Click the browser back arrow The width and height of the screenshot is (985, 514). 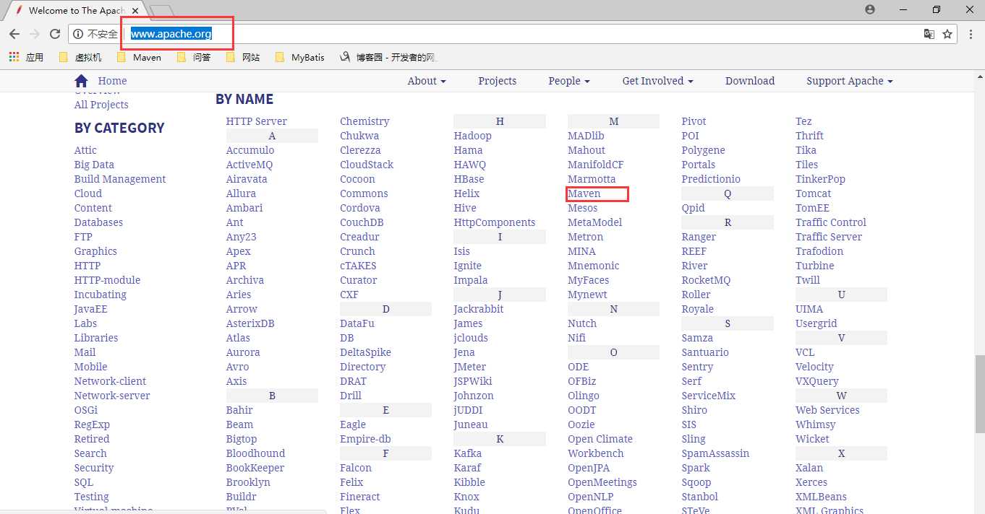click(14, 34)
